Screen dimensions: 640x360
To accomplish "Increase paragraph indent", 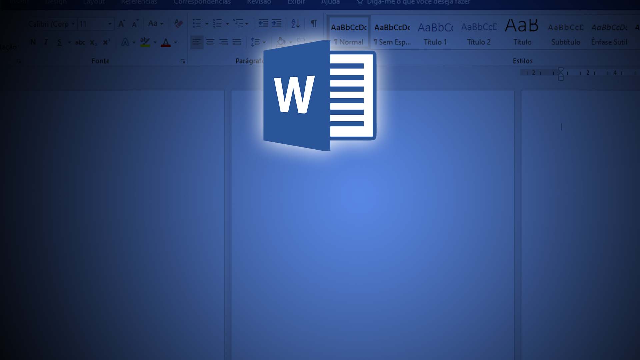I will (277, 23).
